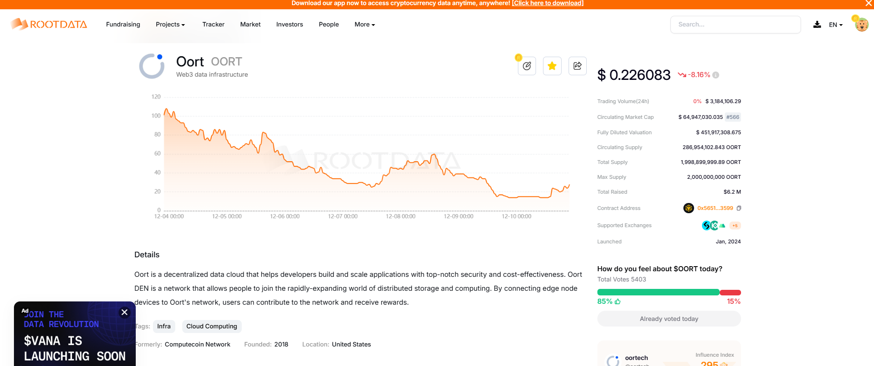
Task: Close the VANA ad popup
Action: pyautogui.click(x=125, y=312)
